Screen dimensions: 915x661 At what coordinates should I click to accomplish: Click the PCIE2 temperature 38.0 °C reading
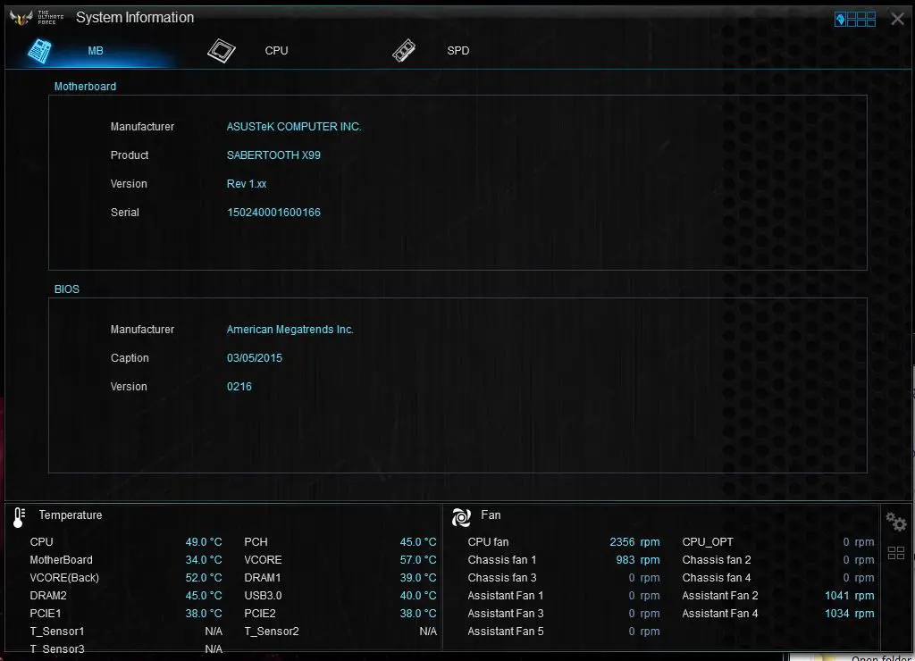pyautogui.click(x=418, y=614)
